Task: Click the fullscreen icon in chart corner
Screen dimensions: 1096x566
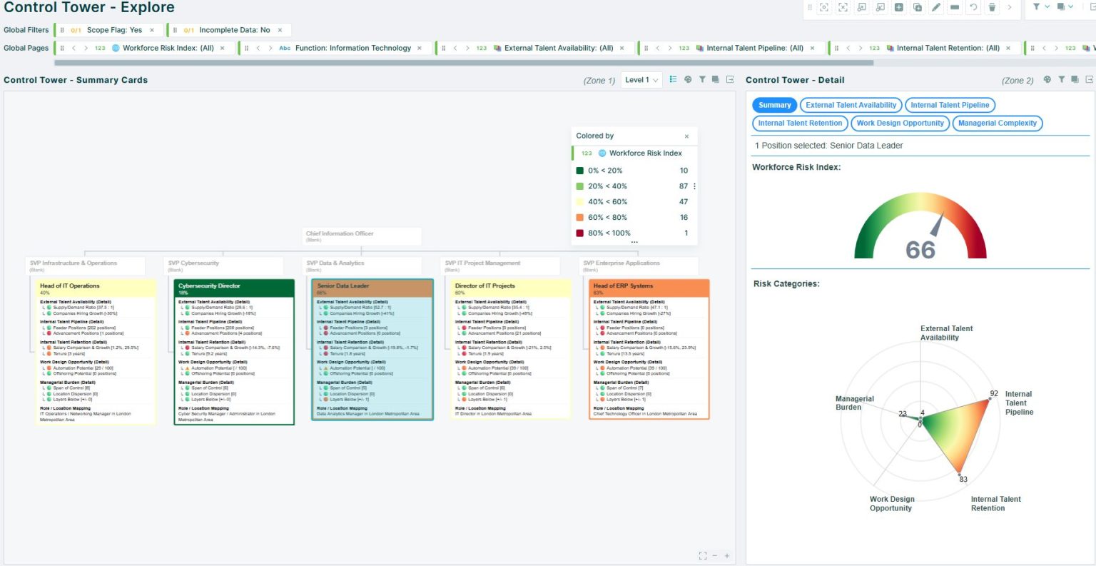Action: (x=703, y=555)
